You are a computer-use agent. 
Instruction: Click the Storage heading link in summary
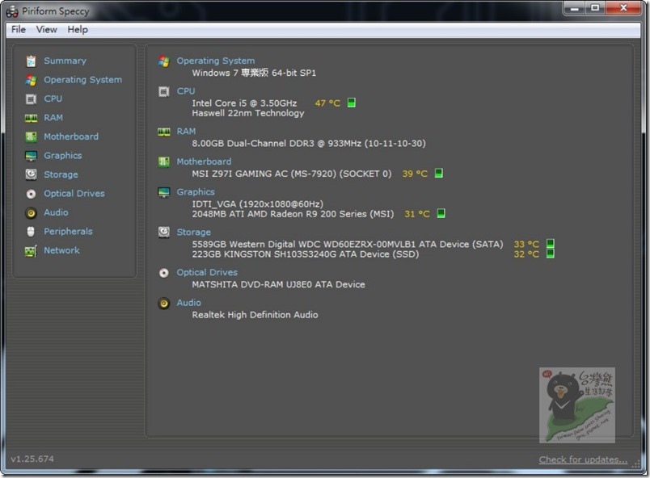tap(193, 233)
